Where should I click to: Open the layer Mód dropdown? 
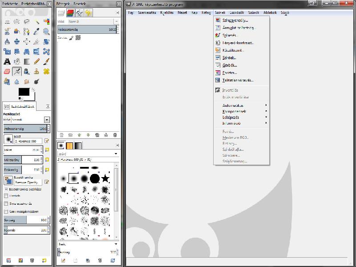[x=116, y=21]
